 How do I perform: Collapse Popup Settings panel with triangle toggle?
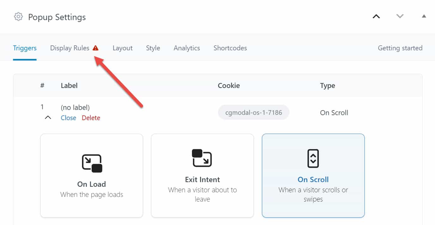click(424, 16)
